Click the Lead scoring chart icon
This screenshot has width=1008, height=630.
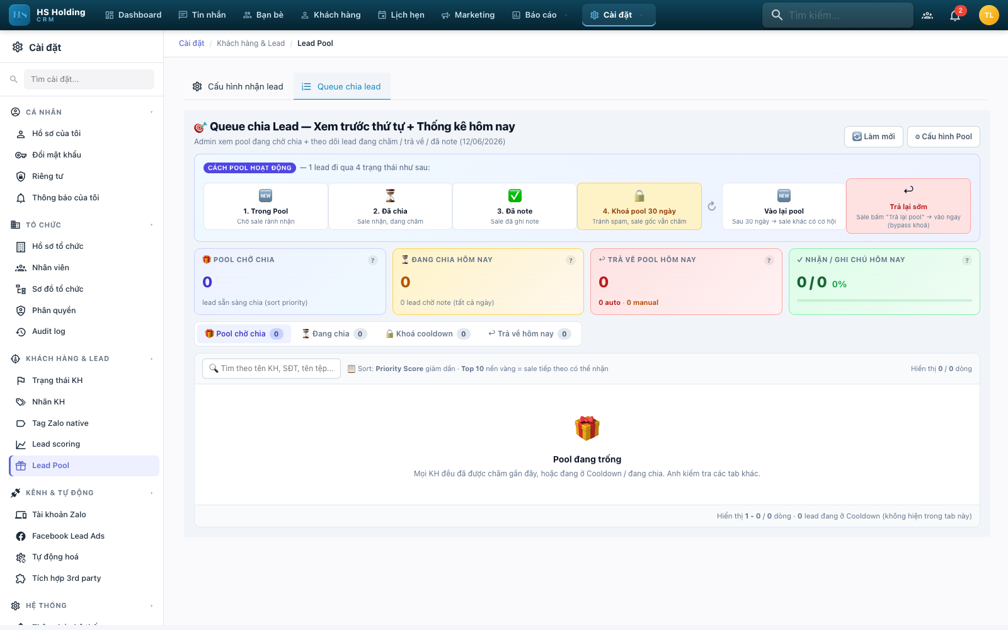(21, 444)
